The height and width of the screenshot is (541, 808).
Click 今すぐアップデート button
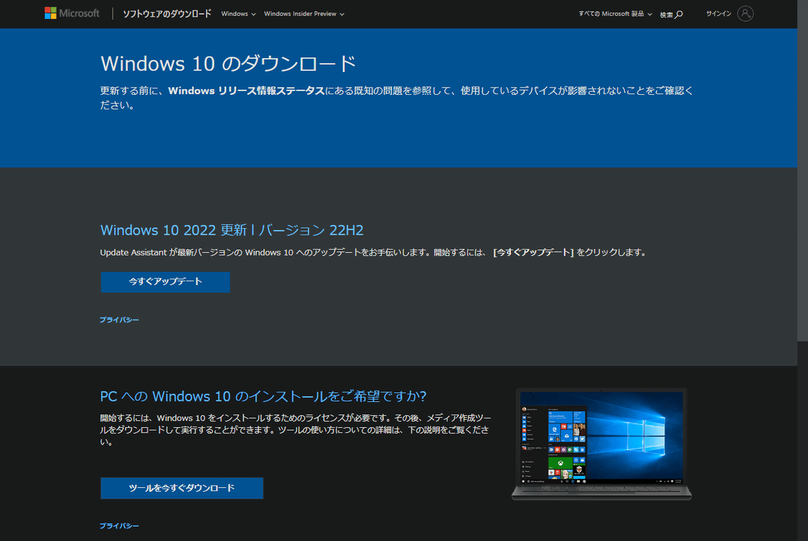coord(165,282)
